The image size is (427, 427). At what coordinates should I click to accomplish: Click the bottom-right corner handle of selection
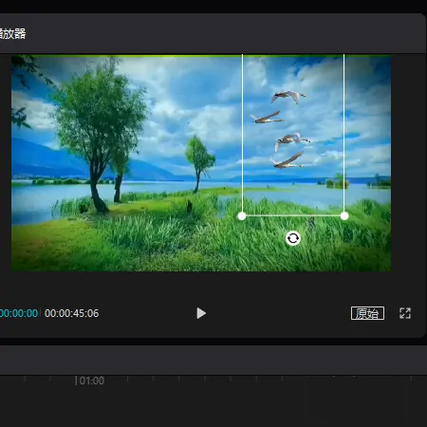pos(344,216)
